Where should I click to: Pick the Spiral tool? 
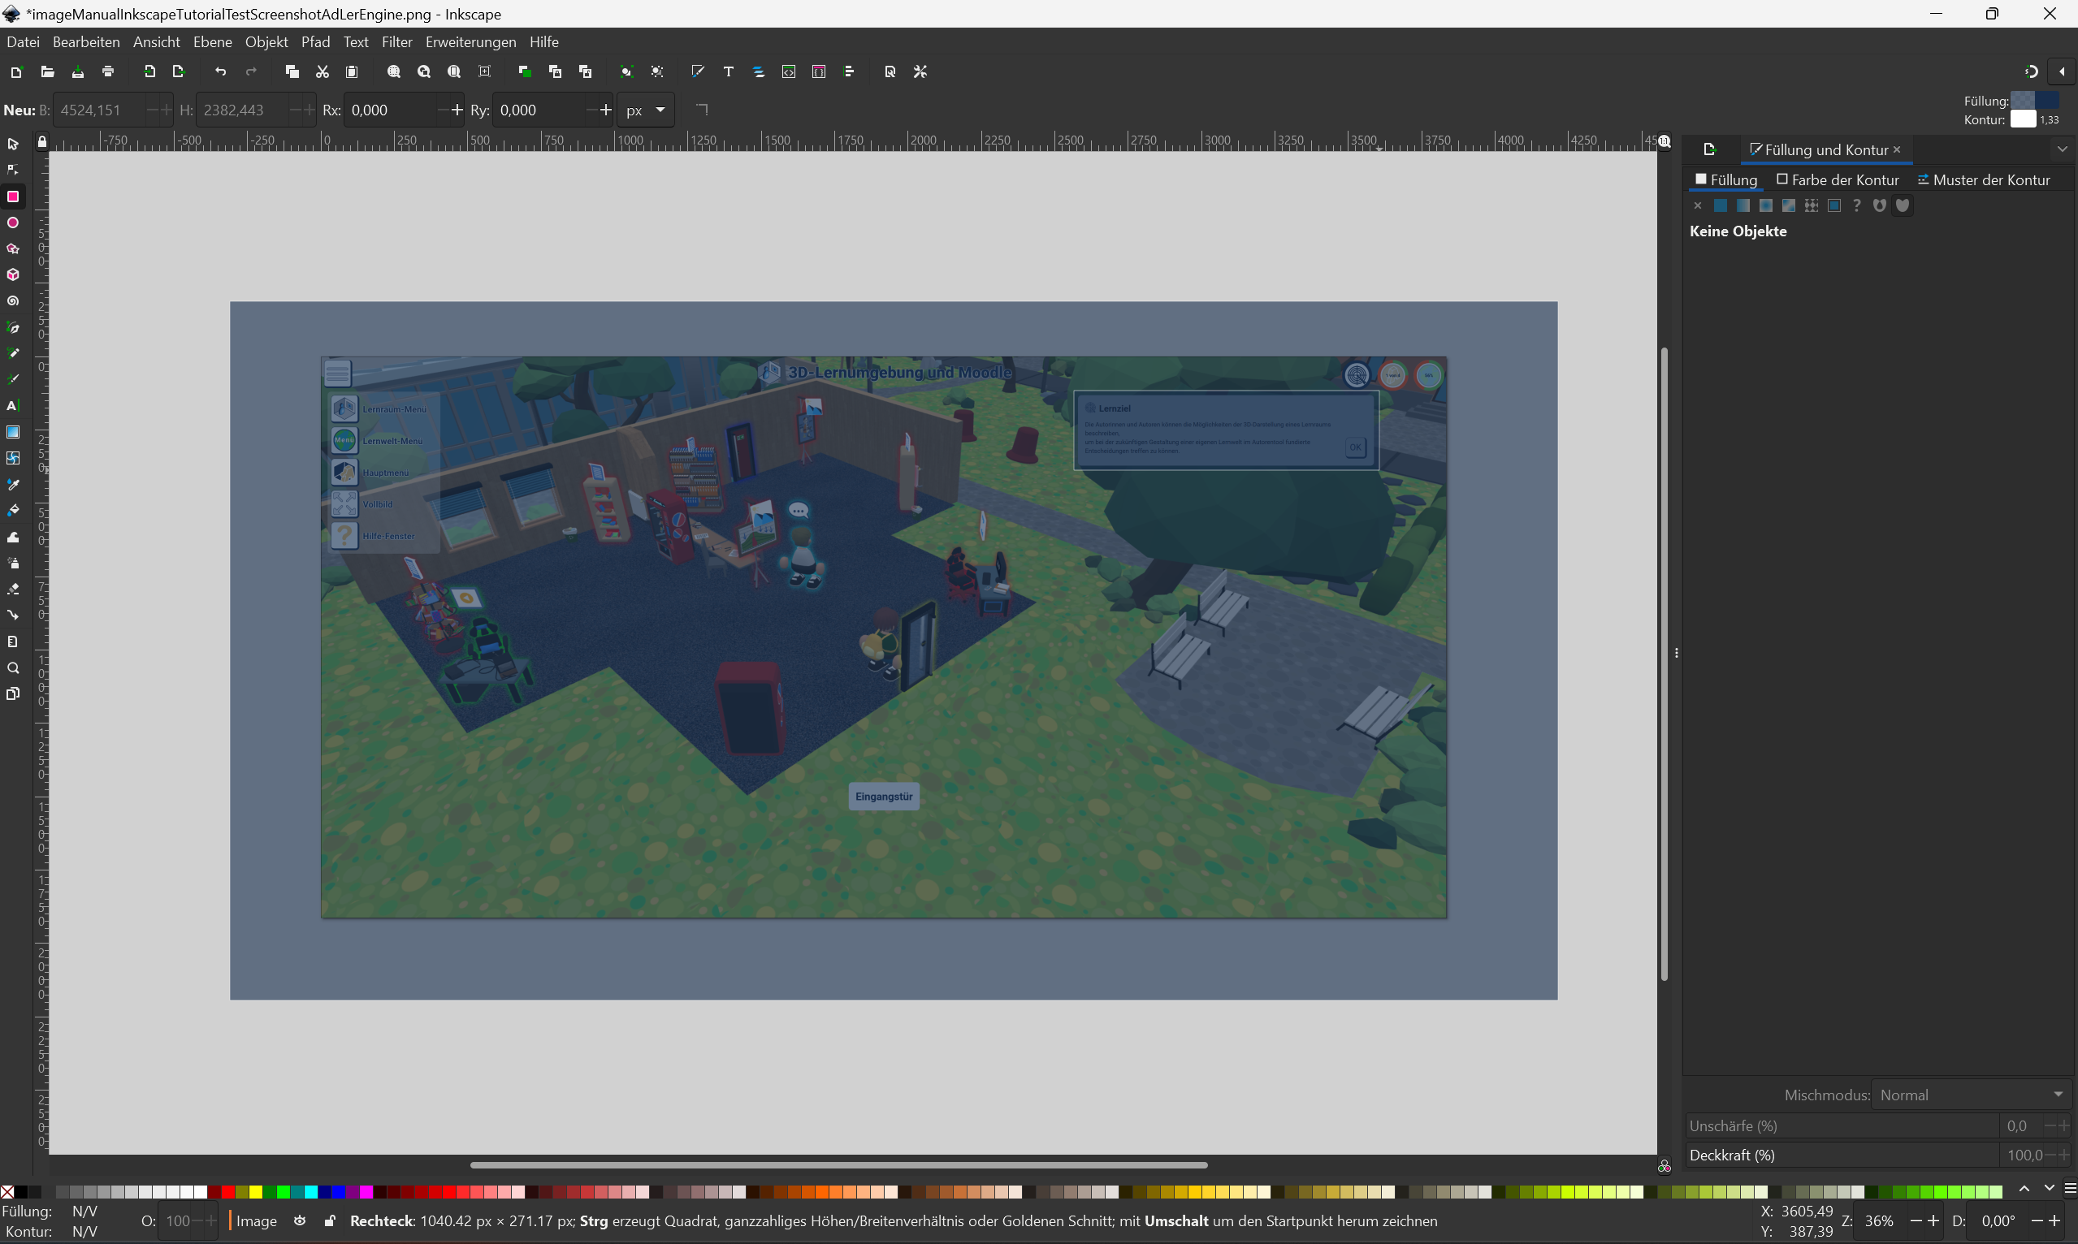coord(12,301)
